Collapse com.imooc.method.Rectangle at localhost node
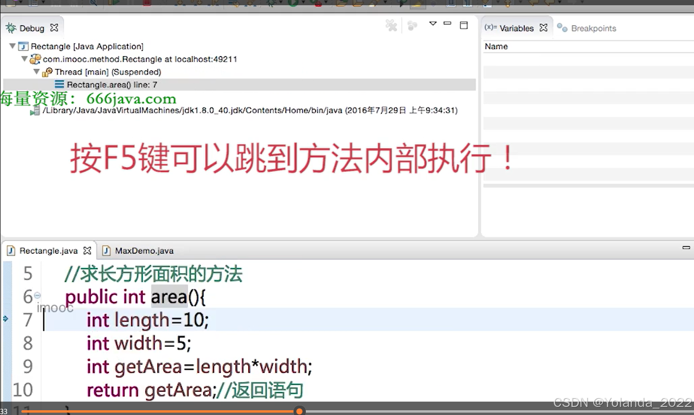694x415 pixels. (x=24, y=59)
